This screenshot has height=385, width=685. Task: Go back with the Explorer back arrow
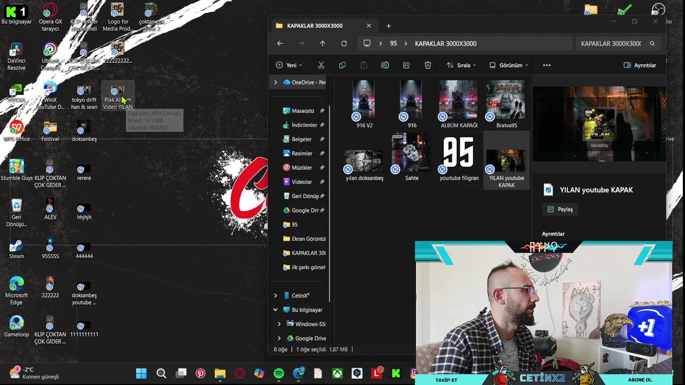click(x=280, y=43)
